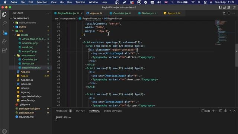Open customize layout icon in title bar
The image size is (238, 134).
pyautogui.click(x=234, y=7)
